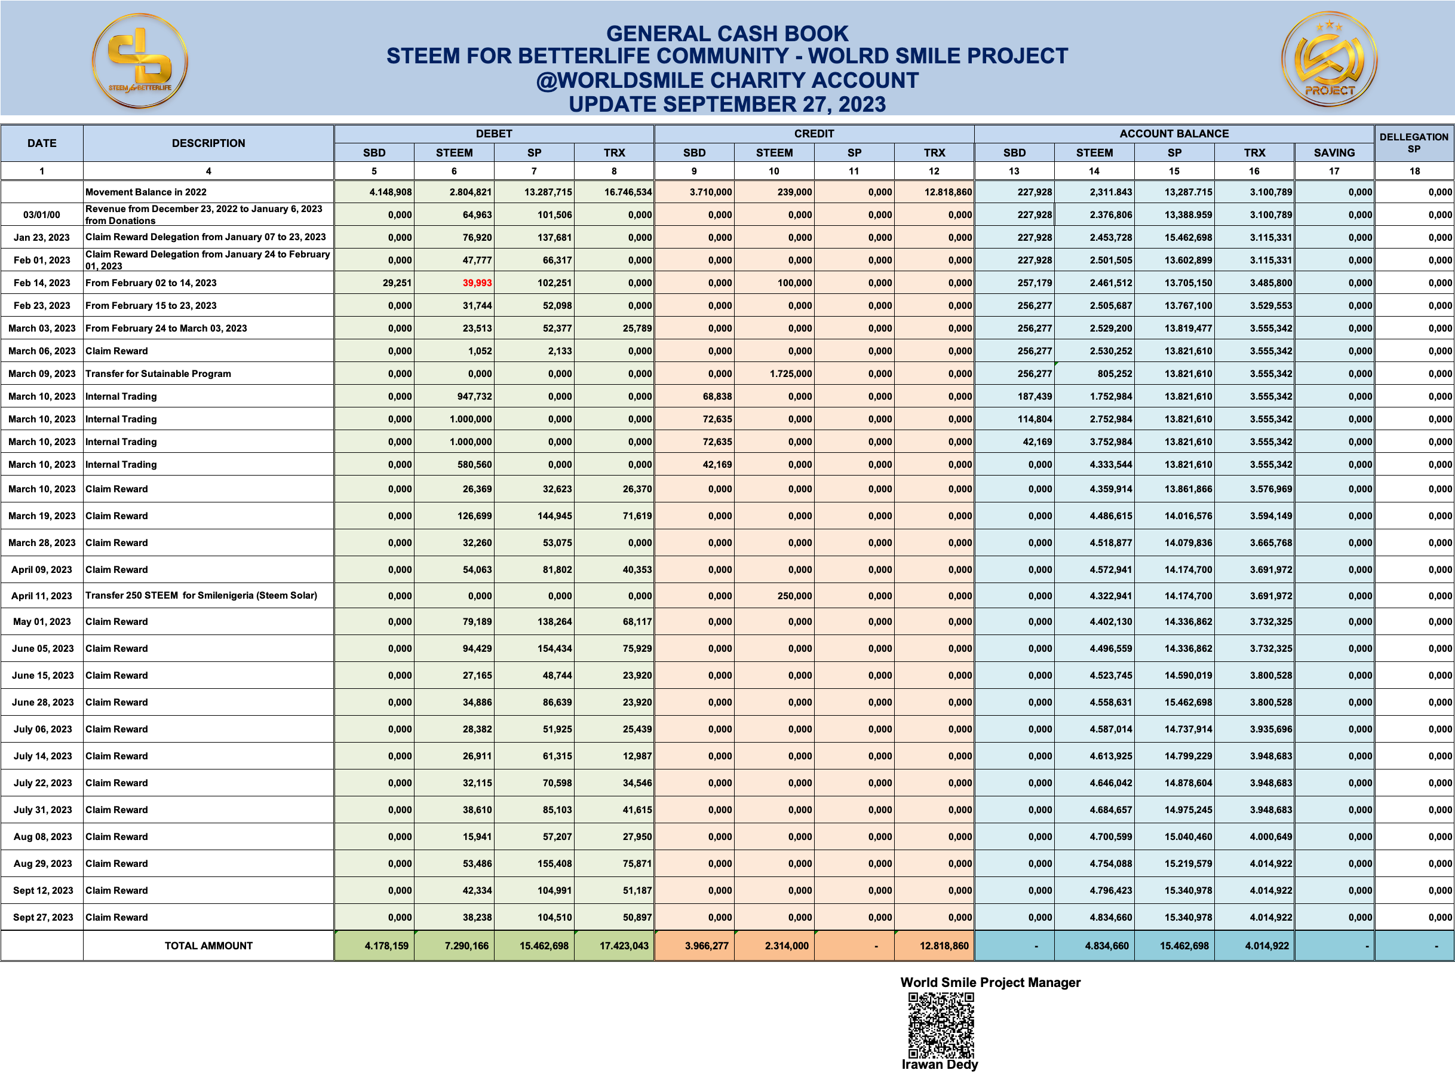The image size is (1455, 1073).
Task: Click the "July 31, 2023" date cell
Action: pyautogui.click(x=42, y=810)
